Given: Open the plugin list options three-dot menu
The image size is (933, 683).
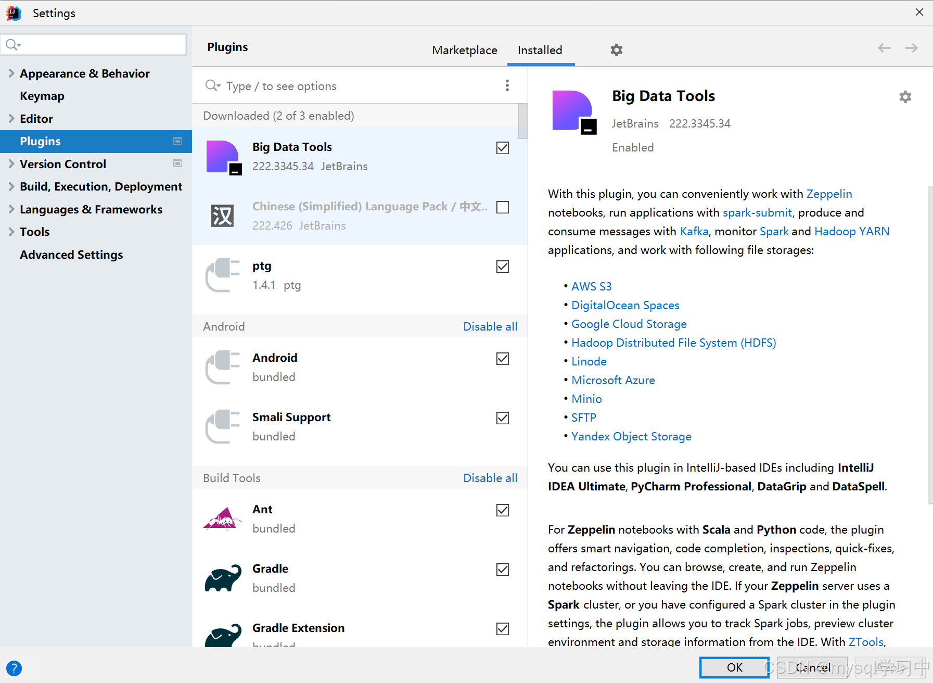Looking at the screenshot, I should coord(507,85).
